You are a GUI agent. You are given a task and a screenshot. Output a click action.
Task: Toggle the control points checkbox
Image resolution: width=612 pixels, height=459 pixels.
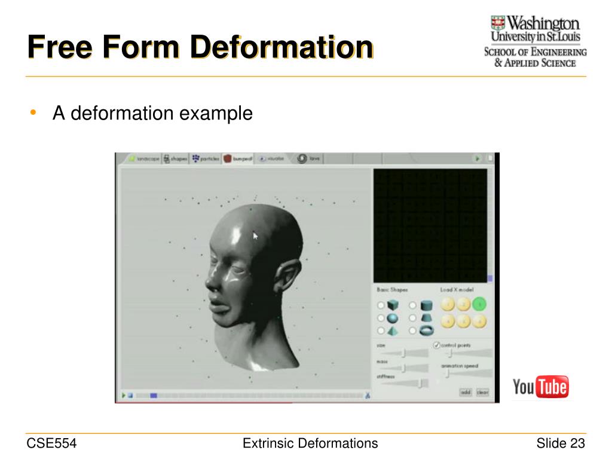pyautogui.click(x=437, y=345)
